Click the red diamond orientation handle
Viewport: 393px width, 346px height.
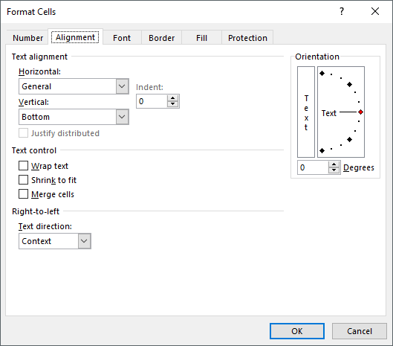coord(360,112)
